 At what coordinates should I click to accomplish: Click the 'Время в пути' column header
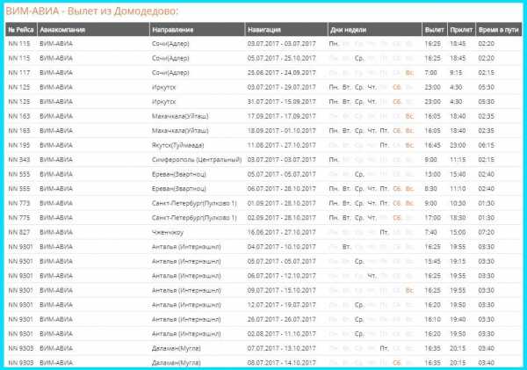tap(497, 28)
